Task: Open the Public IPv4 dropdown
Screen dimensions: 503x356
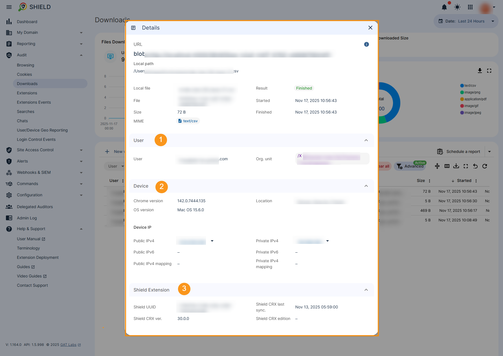Action: tap(212, 241)
